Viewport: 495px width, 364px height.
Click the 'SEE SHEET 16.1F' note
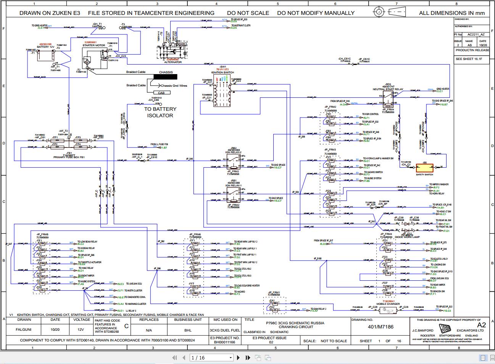tap(469, 59)
